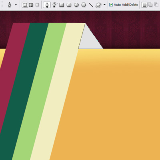Open the Pen tool preset picker
Screen dimensions: 160x160
point(10,5)
